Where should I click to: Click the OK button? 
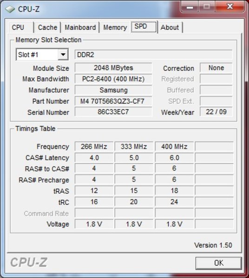pyautogui.click(x=219, y=263)
